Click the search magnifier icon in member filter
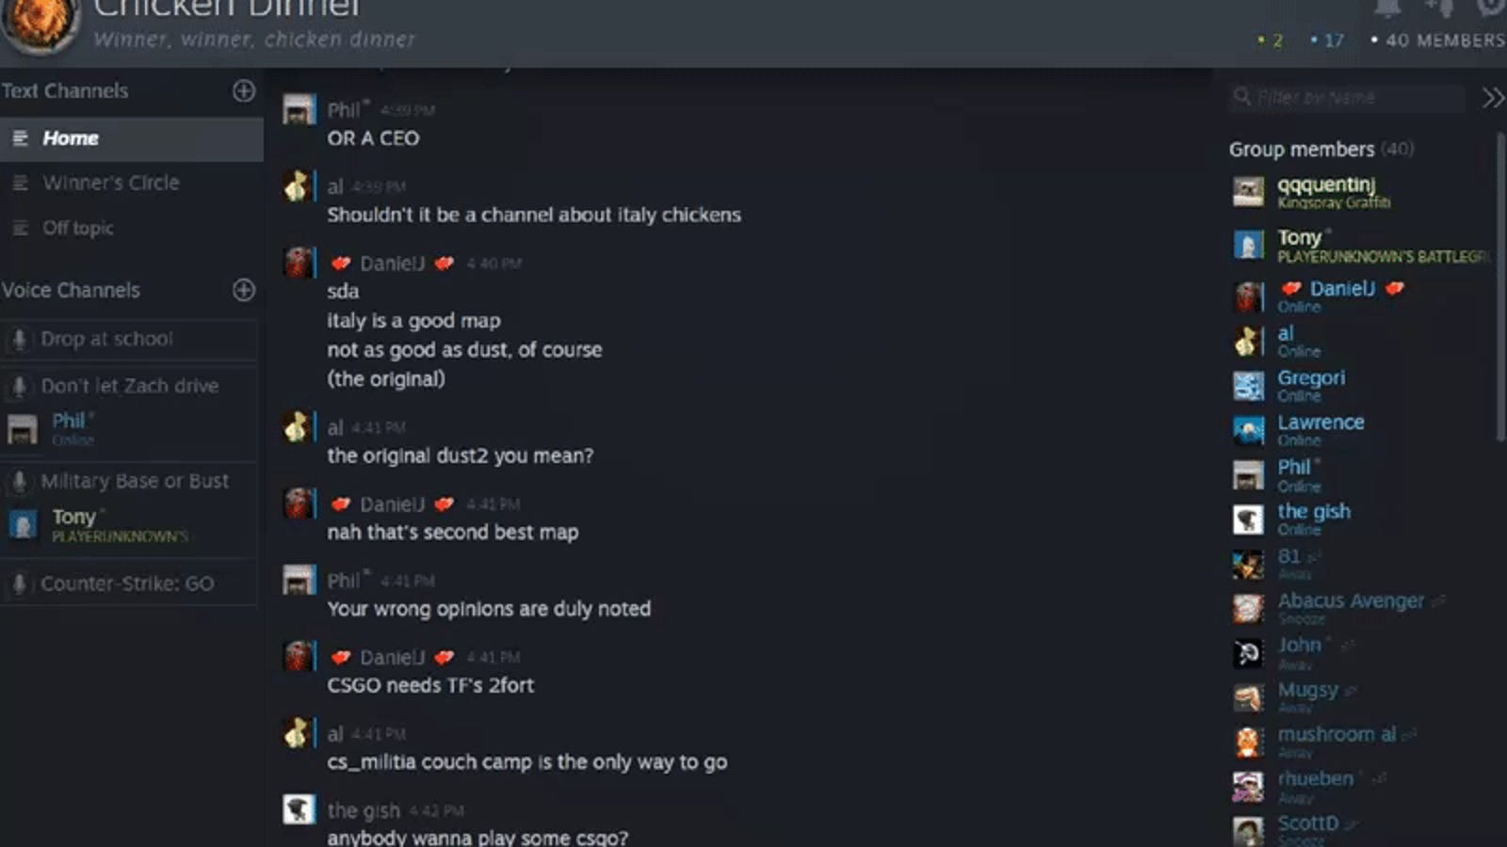The width and height of the screenshot is (1507, 847). [1242, 96]
